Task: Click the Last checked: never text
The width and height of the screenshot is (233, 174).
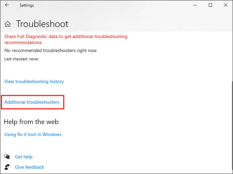Action: click(x=21, y=59)
